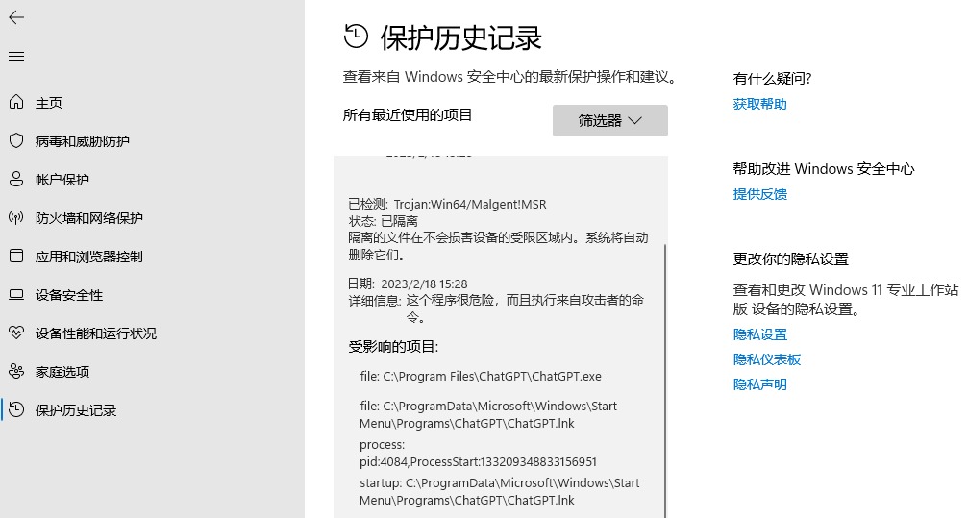Click the file: ProgramData Start Menu ChatGPT.lnk entry
The image size is (968, 518).
[488, 415]
